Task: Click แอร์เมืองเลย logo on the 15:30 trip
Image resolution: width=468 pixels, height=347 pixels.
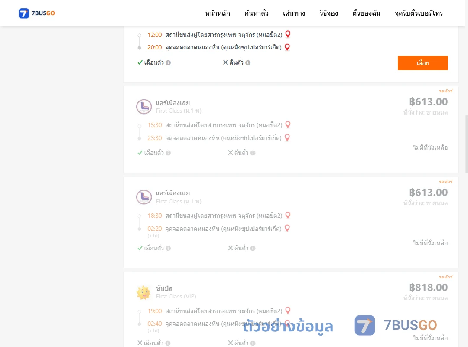Action: (144, 107)
